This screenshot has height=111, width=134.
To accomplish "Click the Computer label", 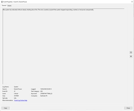I will (34, 96).
